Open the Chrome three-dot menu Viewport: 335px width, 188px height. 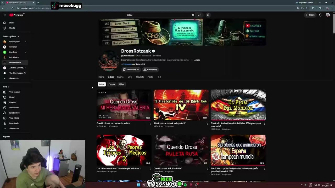[332, 8]
